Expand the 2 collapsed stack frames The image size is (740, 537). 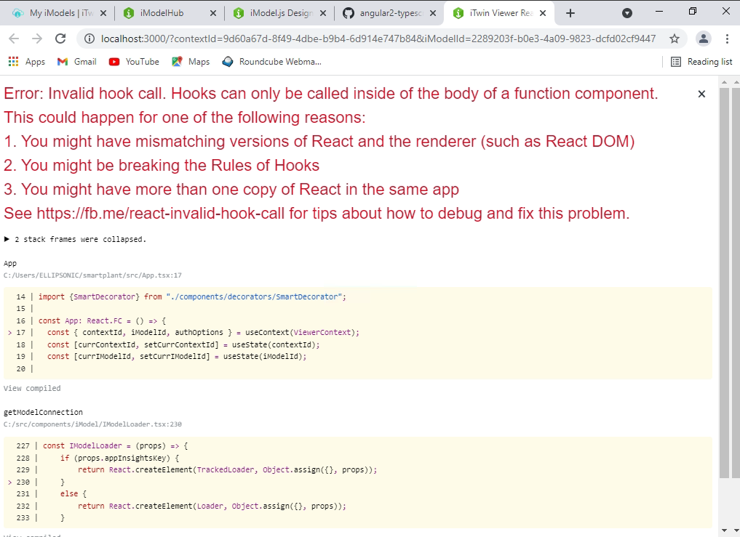(x=73, y=238)
